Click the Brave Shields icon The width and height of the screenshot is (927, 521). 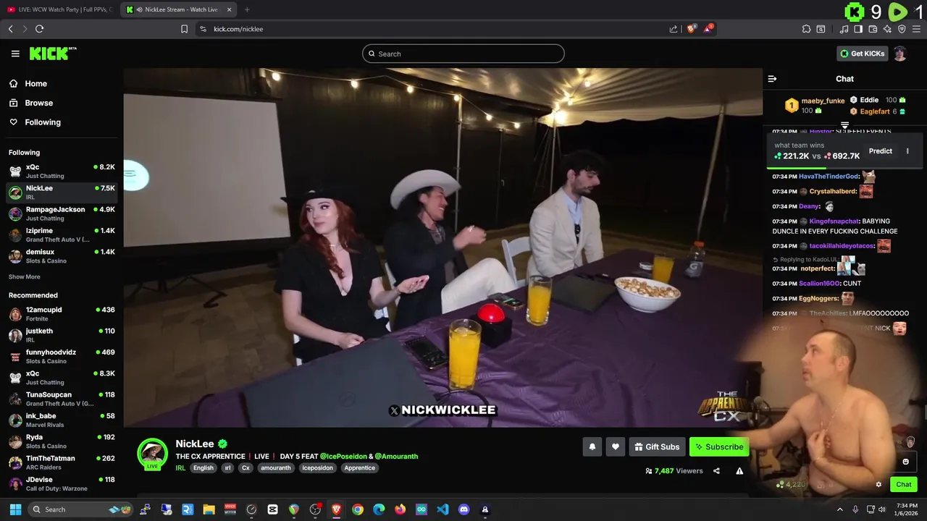coord(691,29)
